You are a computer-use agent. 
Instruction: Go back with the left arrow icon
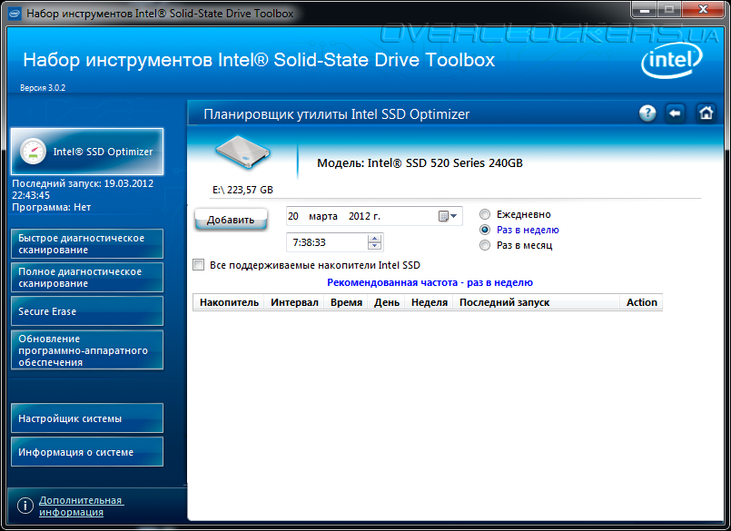(x=675, y=113)
